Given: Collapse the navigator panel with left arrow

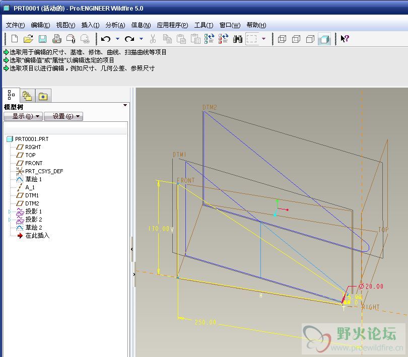Looking at the screenshot, I should point(132,249).
